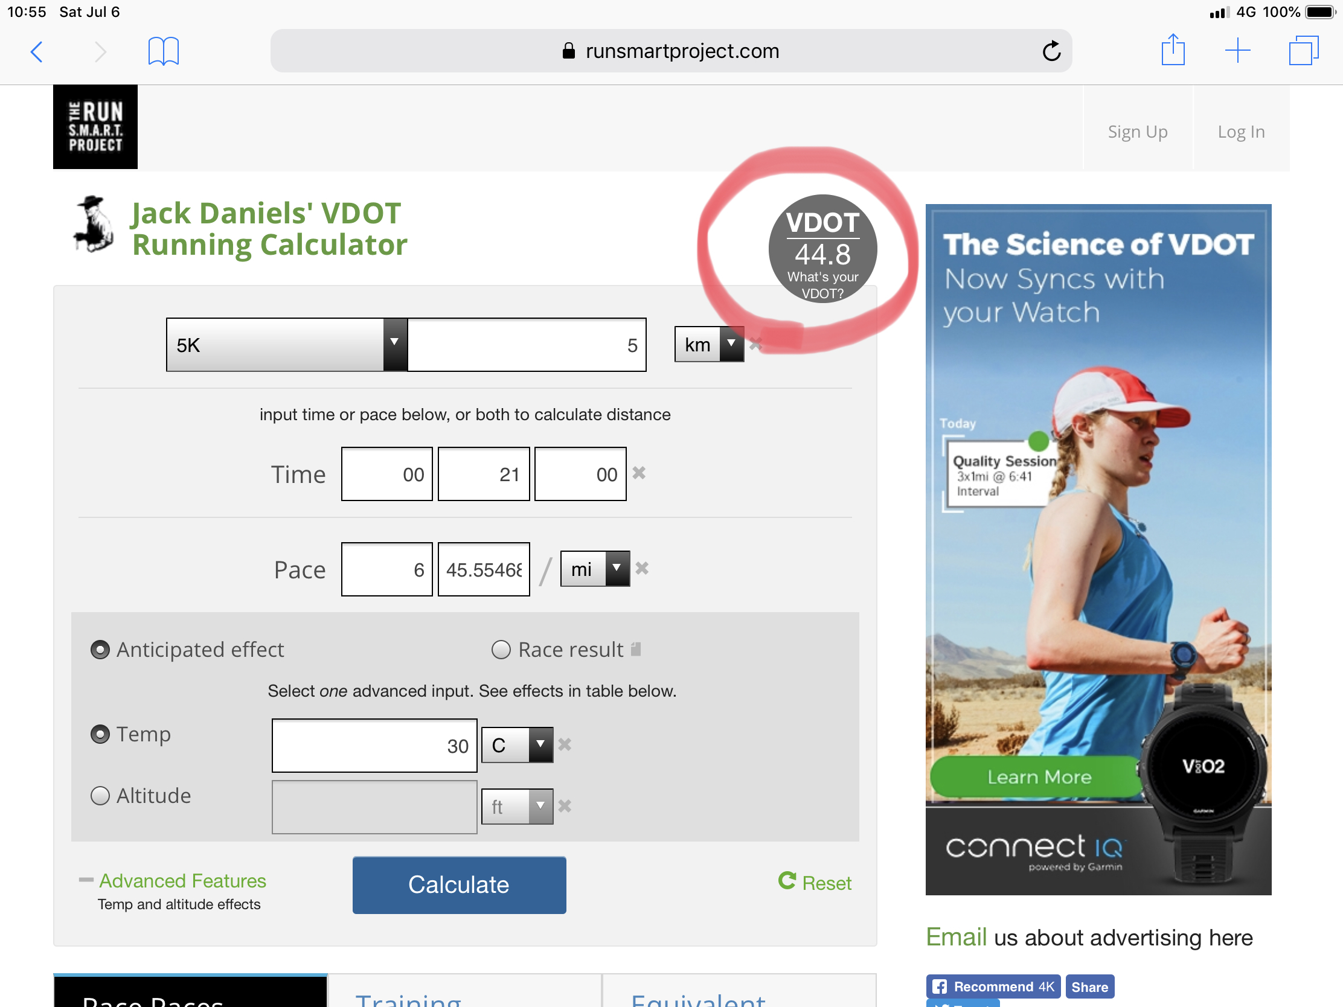Click Facebook Recommend 4K button
The image size is (1343, 1007).
(x=993, y=986)
